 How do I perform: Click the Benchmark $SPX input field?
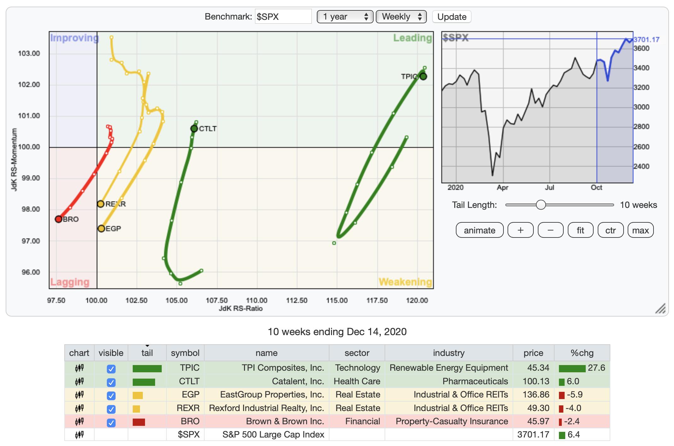click(x=283, y=16)
